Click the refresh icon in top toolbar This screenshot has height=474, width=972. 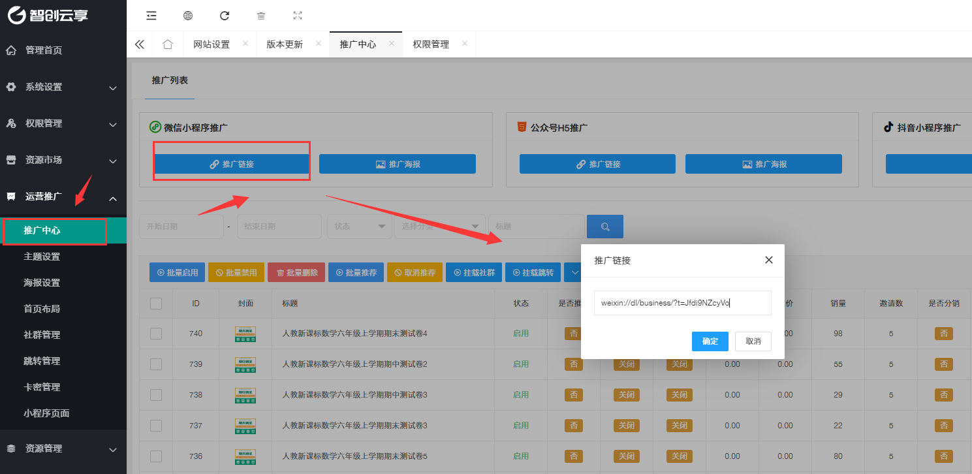click(225, 16)
